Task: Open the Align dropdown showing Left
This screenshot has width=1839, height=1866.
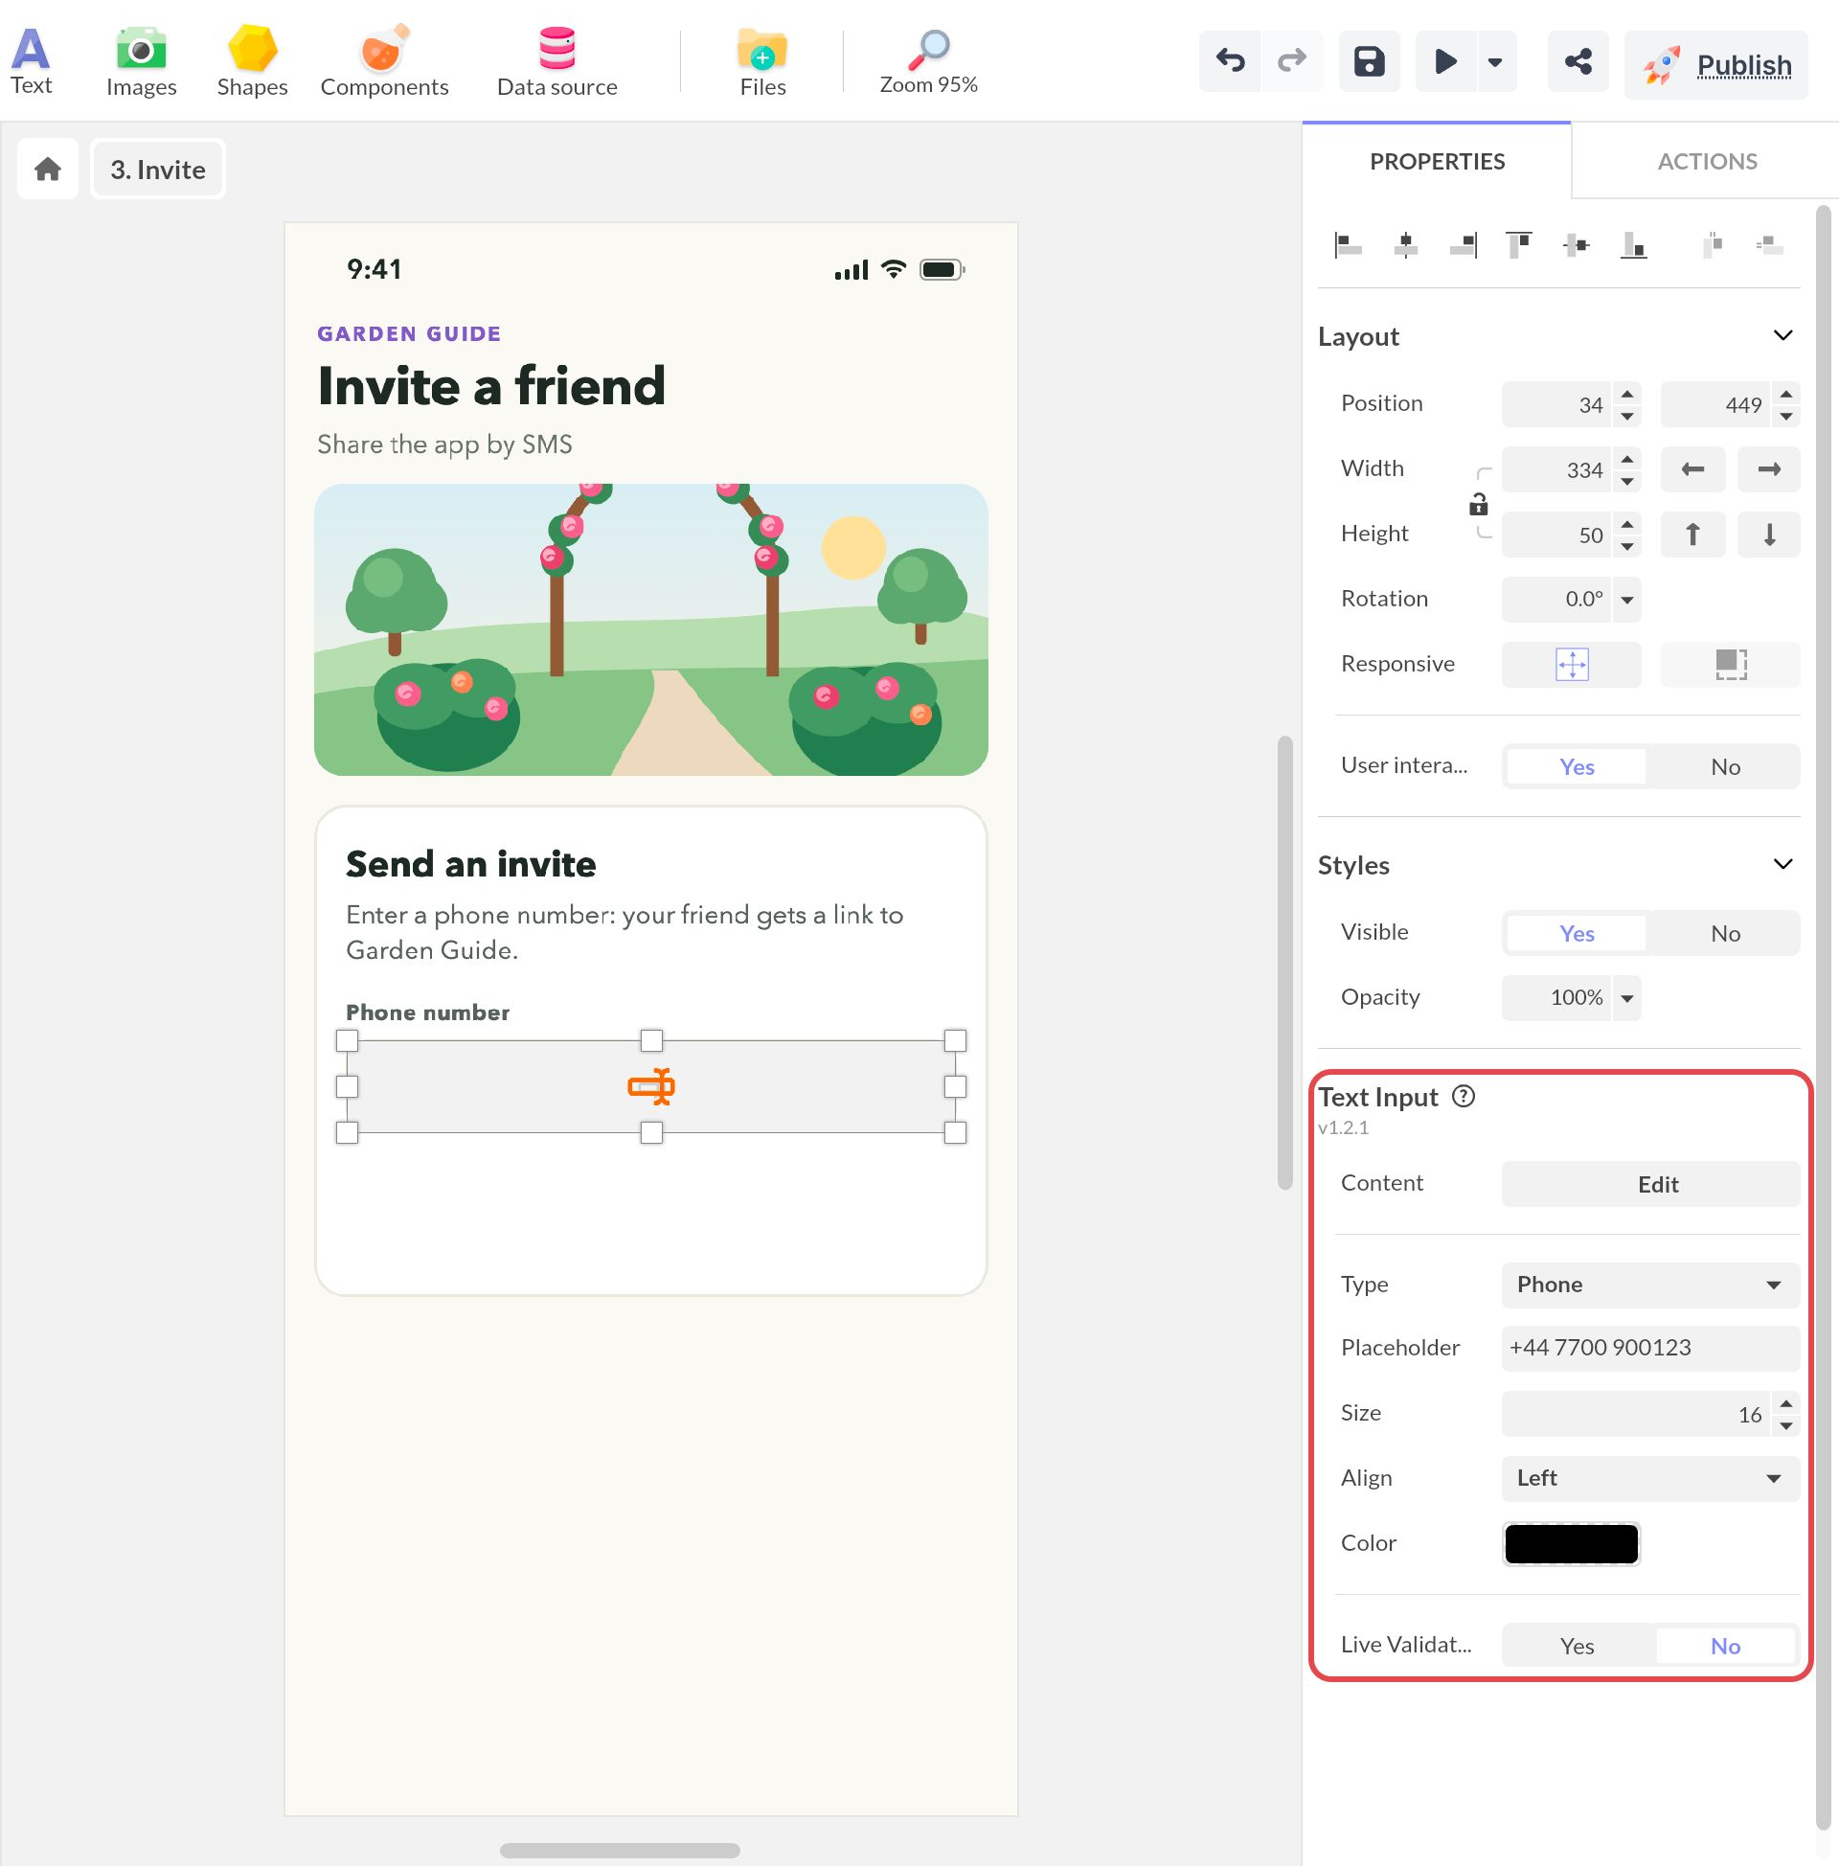Action: pos(1649,1477)
